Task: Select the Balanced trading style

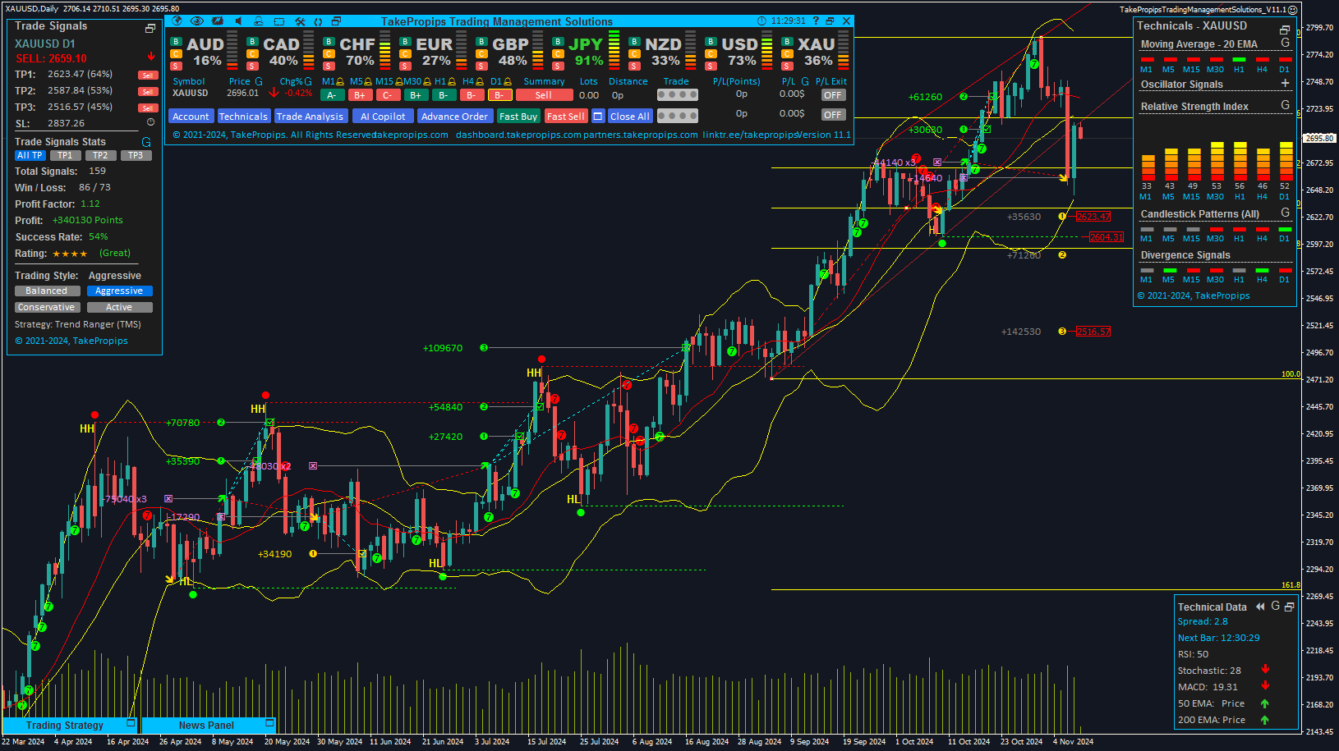Action: pyautogui.click(x=47, y=291)
